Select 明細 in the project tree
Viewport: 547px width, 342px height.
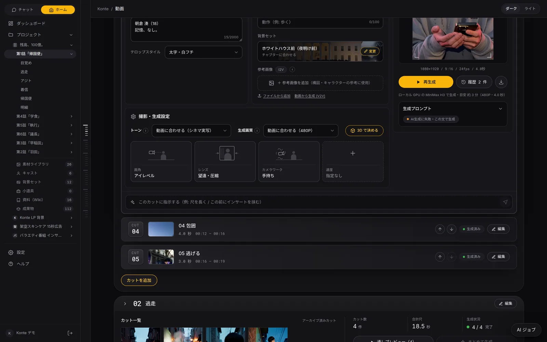[x=24, y=107]
